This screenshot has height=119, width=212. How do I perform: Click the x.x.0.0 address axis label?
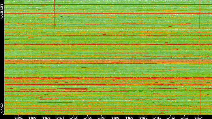click(x=2, y=108)
